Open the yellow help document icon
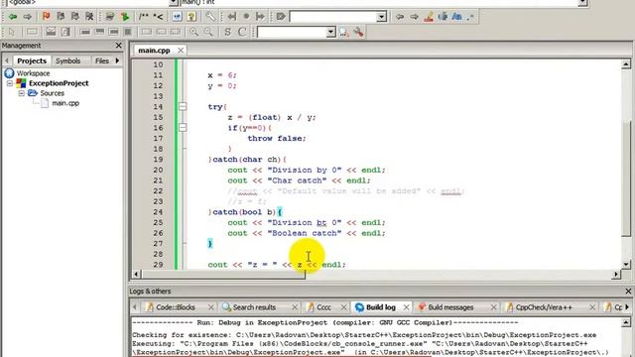The image size is (635, 357). tap(191, 17)
